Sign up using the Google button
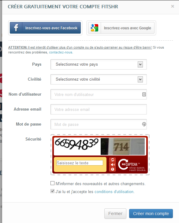Image resolution: width=179 pixels, height=223 pixels. [x=121, y=28]
